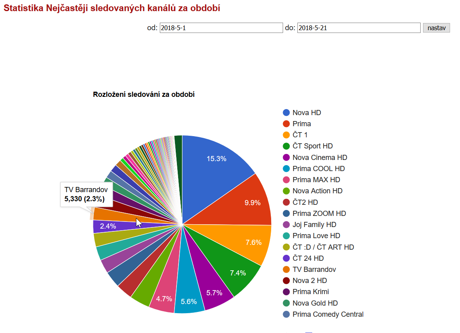Click the 'Nova Action HD' legend label
Screen dimensions: 460x333
click(x=317, y=191)
